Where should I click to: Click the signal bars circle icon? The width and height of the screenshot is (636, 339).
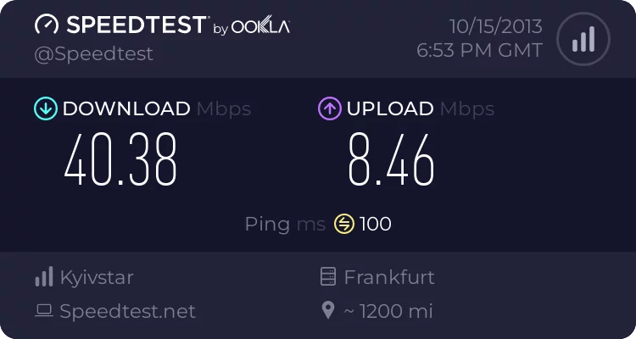[x=582, y=38]
